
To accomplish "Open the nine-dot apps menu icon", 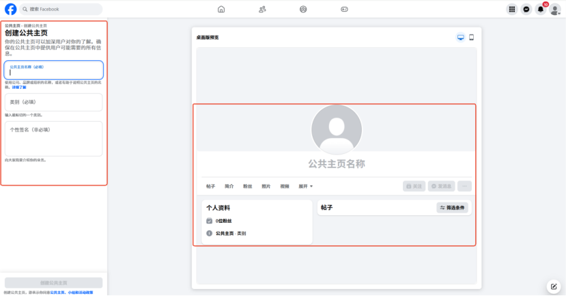I will [x=512, y=9].
